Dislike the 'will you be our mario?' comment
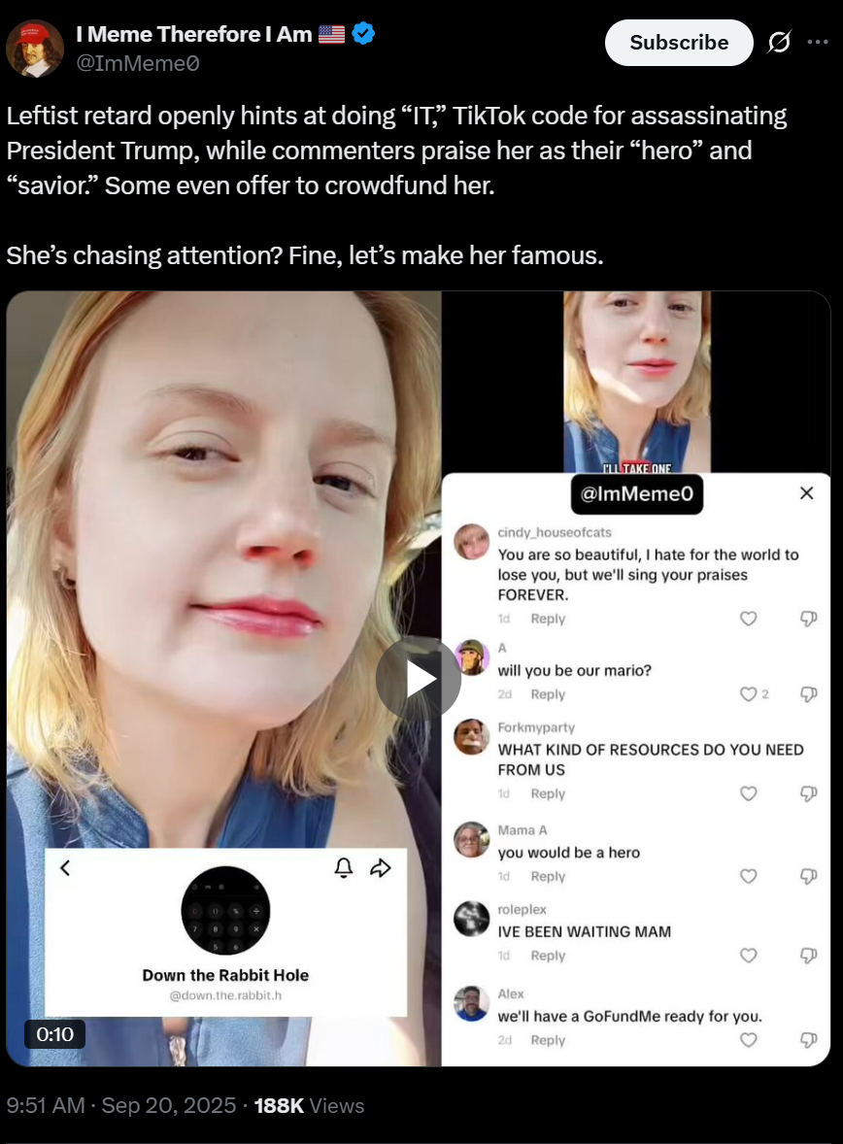The width and height of the screenshot is (843, 1144). [808, 693]
